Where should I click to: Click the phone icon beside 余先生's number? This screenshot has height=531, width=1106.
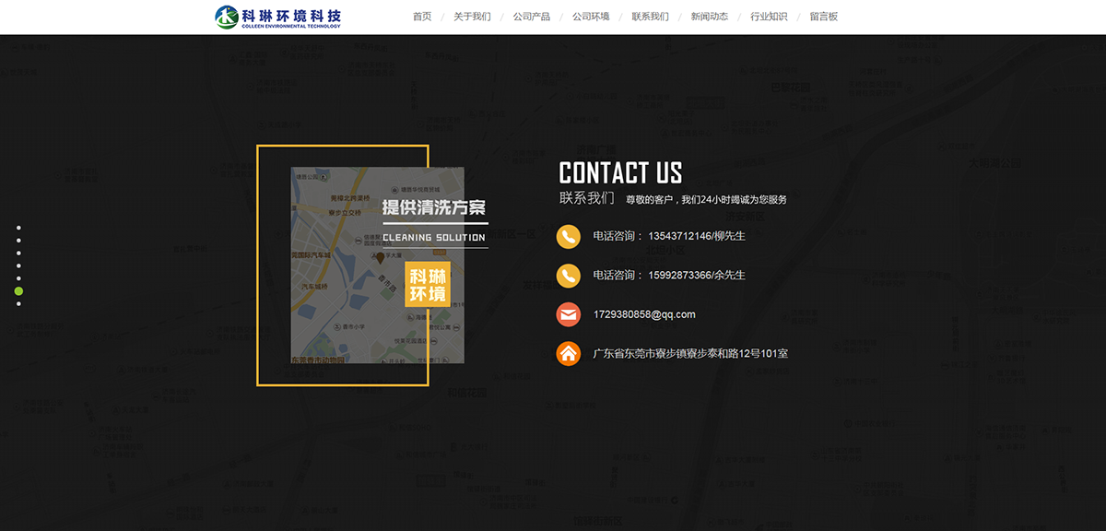[x=568, y=276]
